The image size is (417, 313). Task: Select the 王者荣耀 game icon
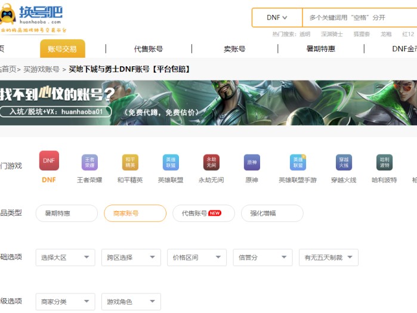pos(89,162)
